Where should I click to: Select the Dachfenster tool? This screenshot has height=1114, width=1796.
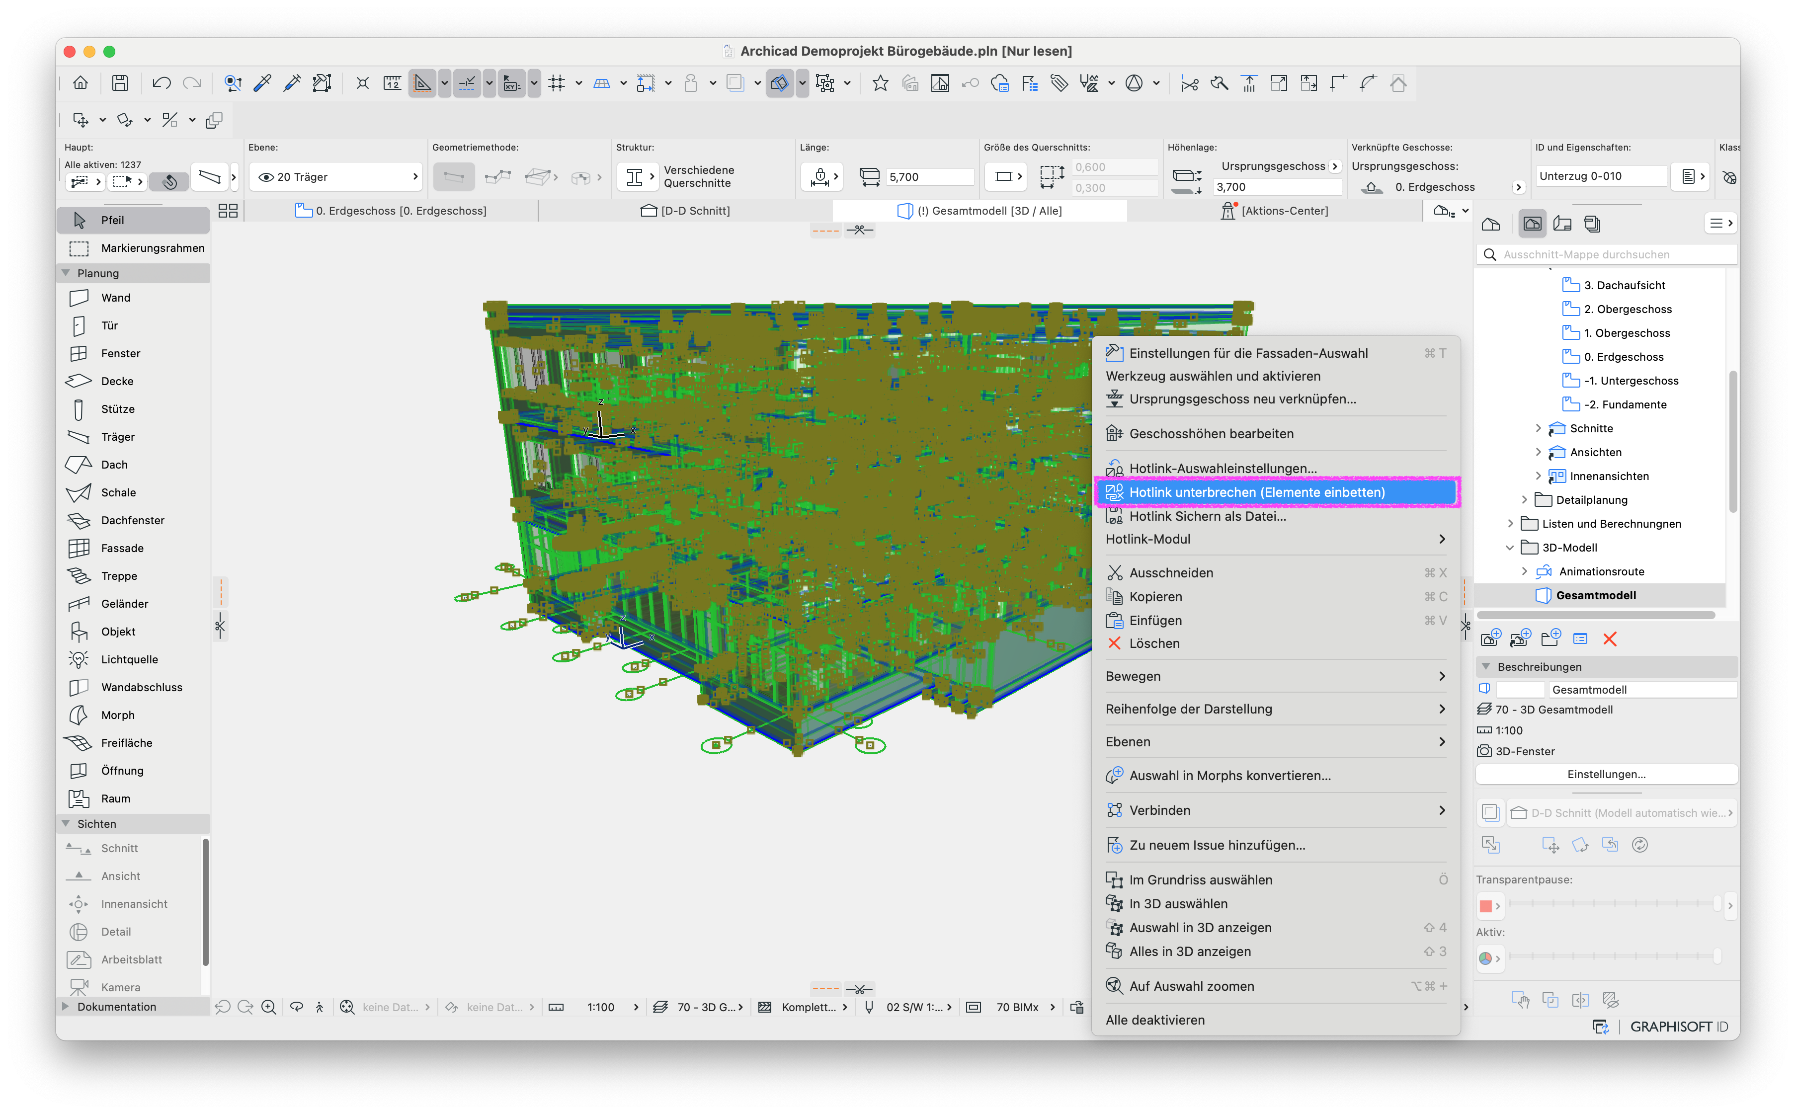tap(133, 520)
